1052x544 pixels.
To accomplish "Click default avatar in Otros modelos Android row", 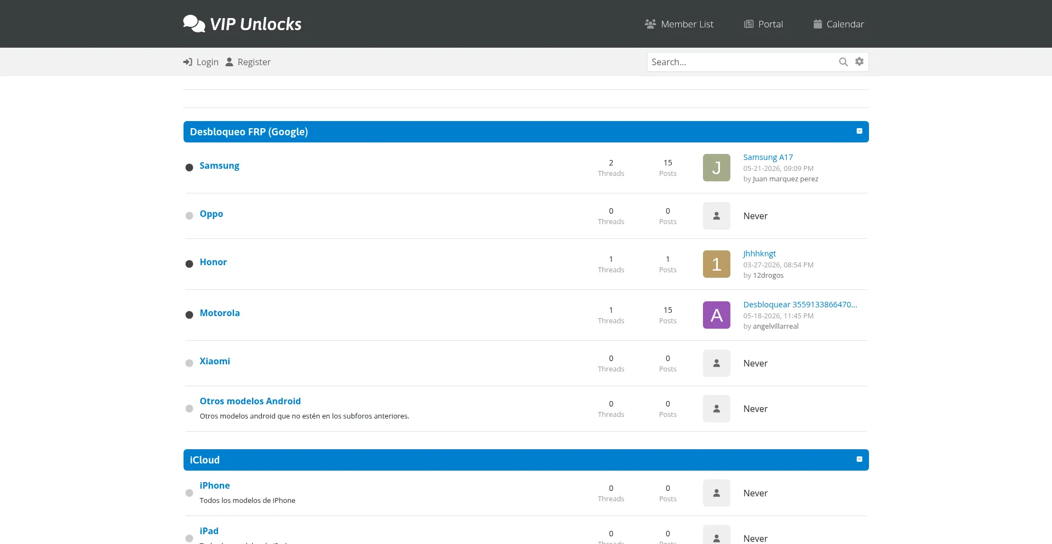I will (x=716, y=409).
